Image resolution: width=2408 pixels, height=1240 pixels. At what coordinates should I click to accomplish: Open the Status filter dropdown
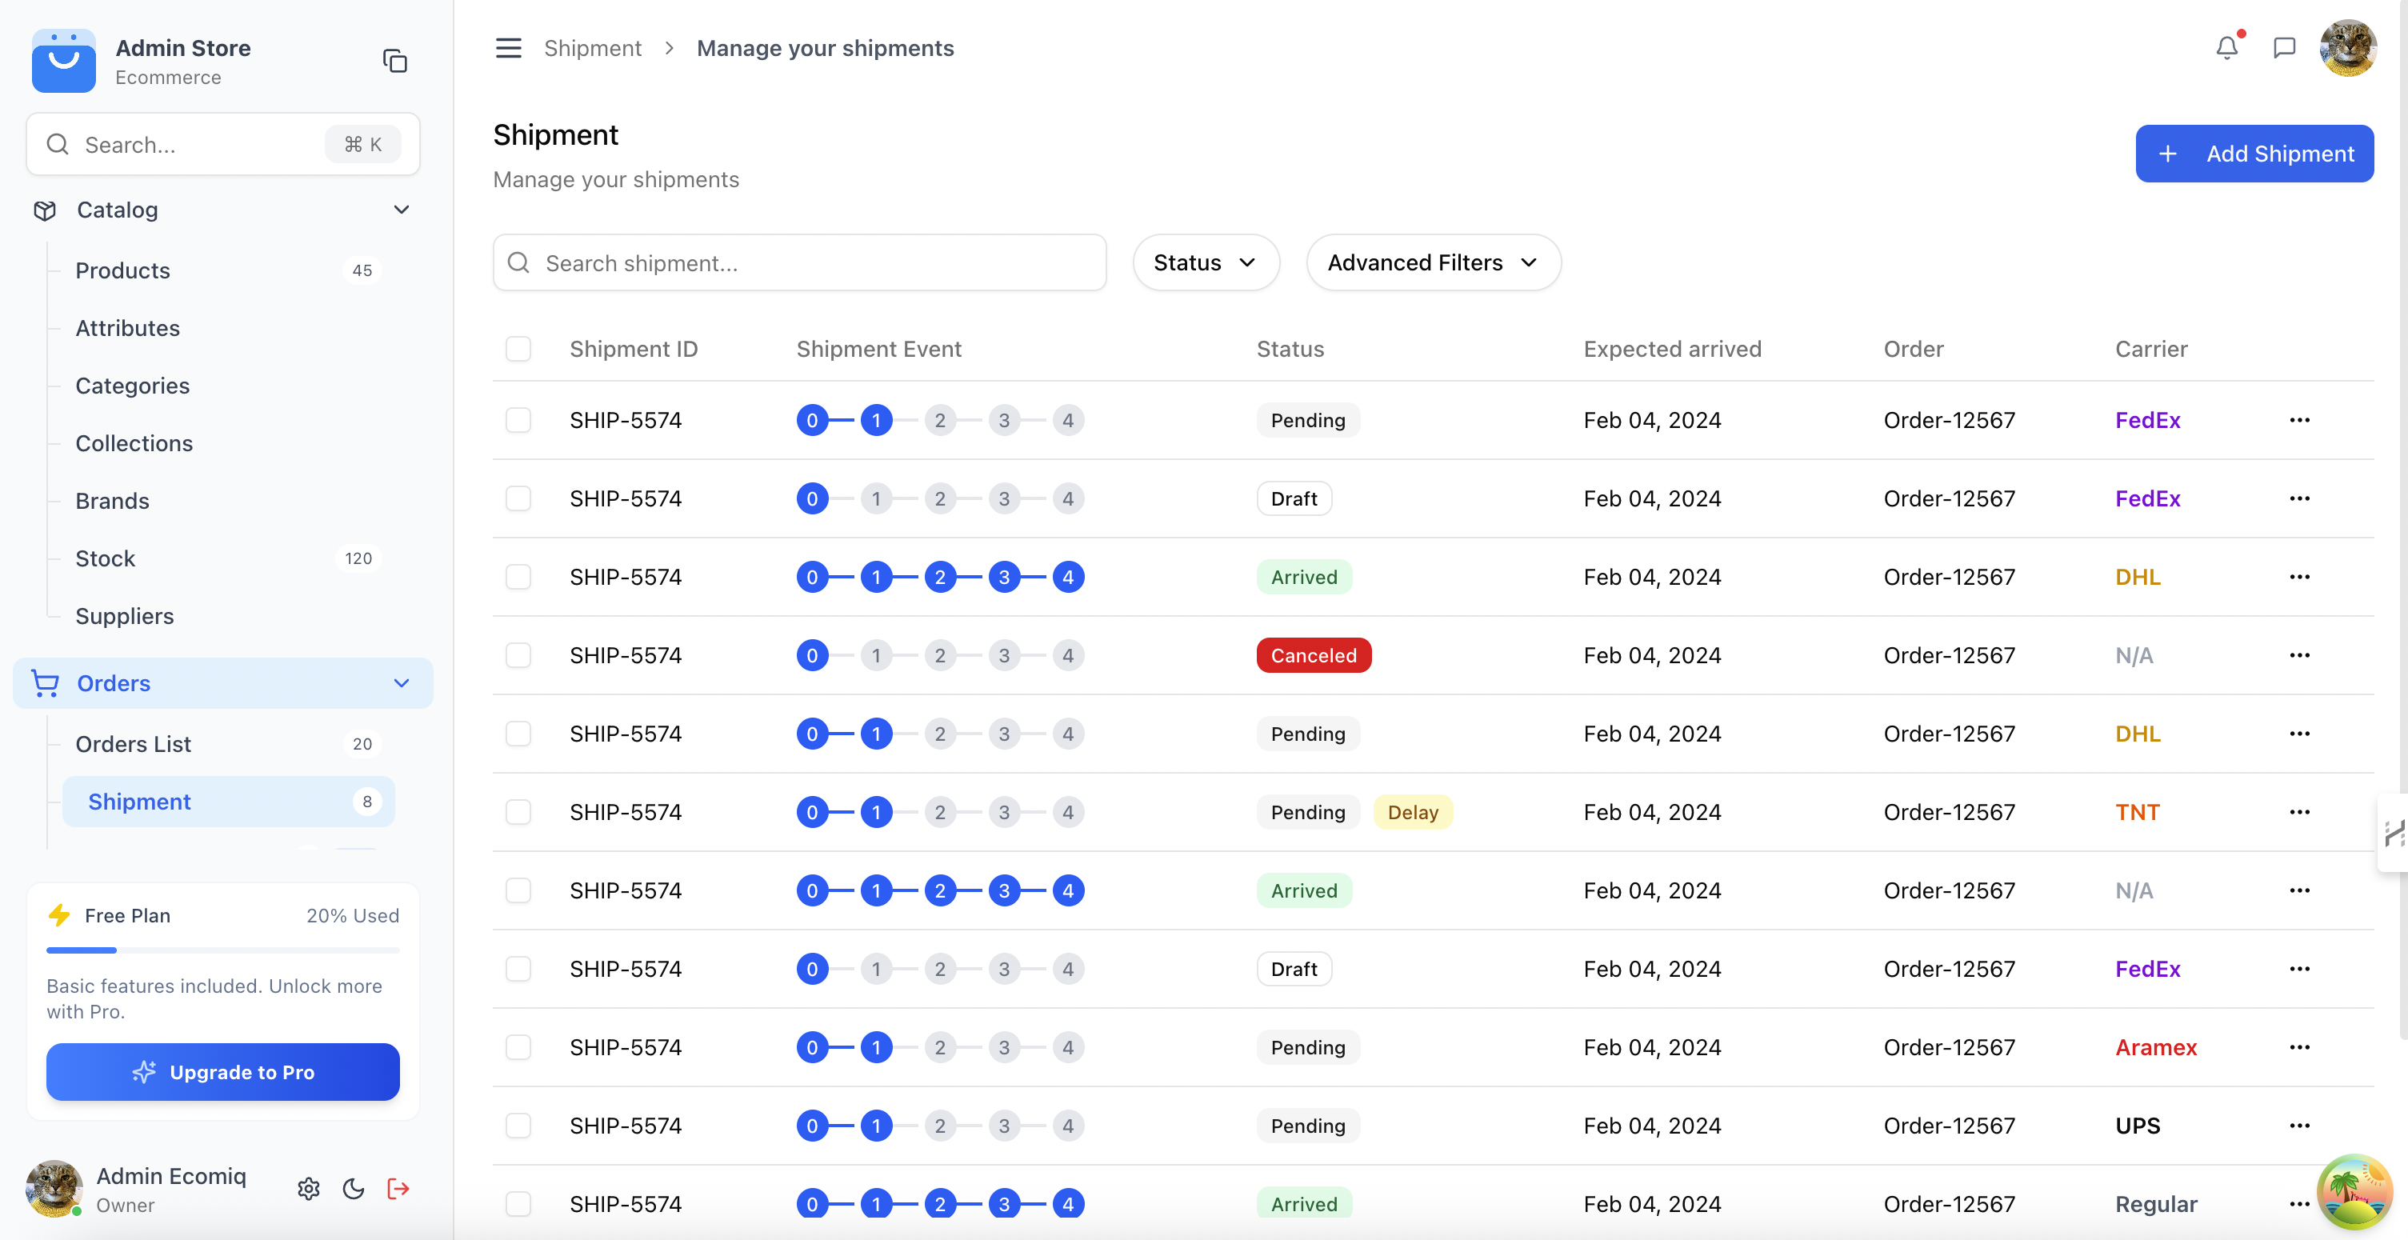1205,262
